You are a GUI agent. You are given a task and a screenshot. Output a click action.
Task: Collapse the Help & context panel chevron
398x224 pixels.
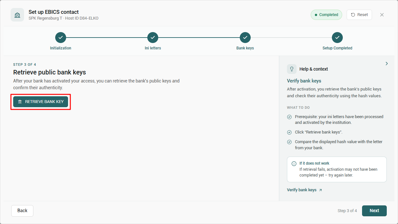tap(386, 64)
